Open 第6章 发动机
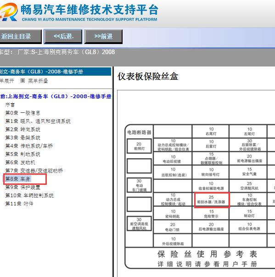This screenshot has width=275, height=277. point(20,162)
